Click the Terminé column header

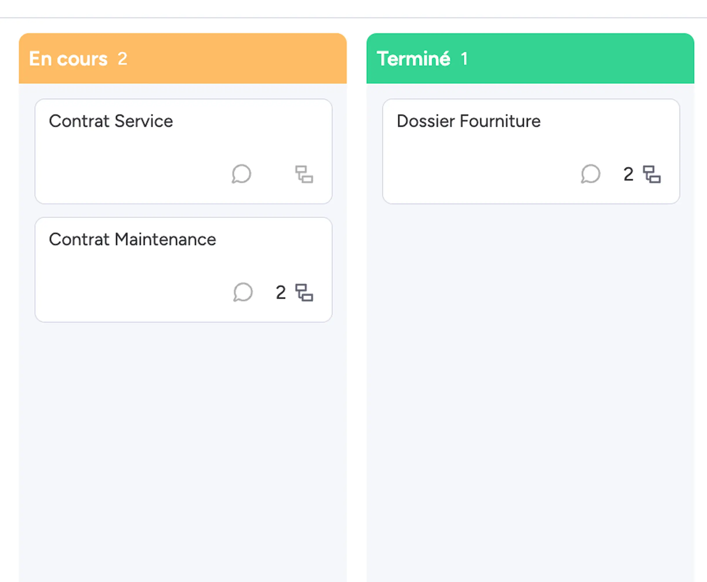[x=530, y=58]
